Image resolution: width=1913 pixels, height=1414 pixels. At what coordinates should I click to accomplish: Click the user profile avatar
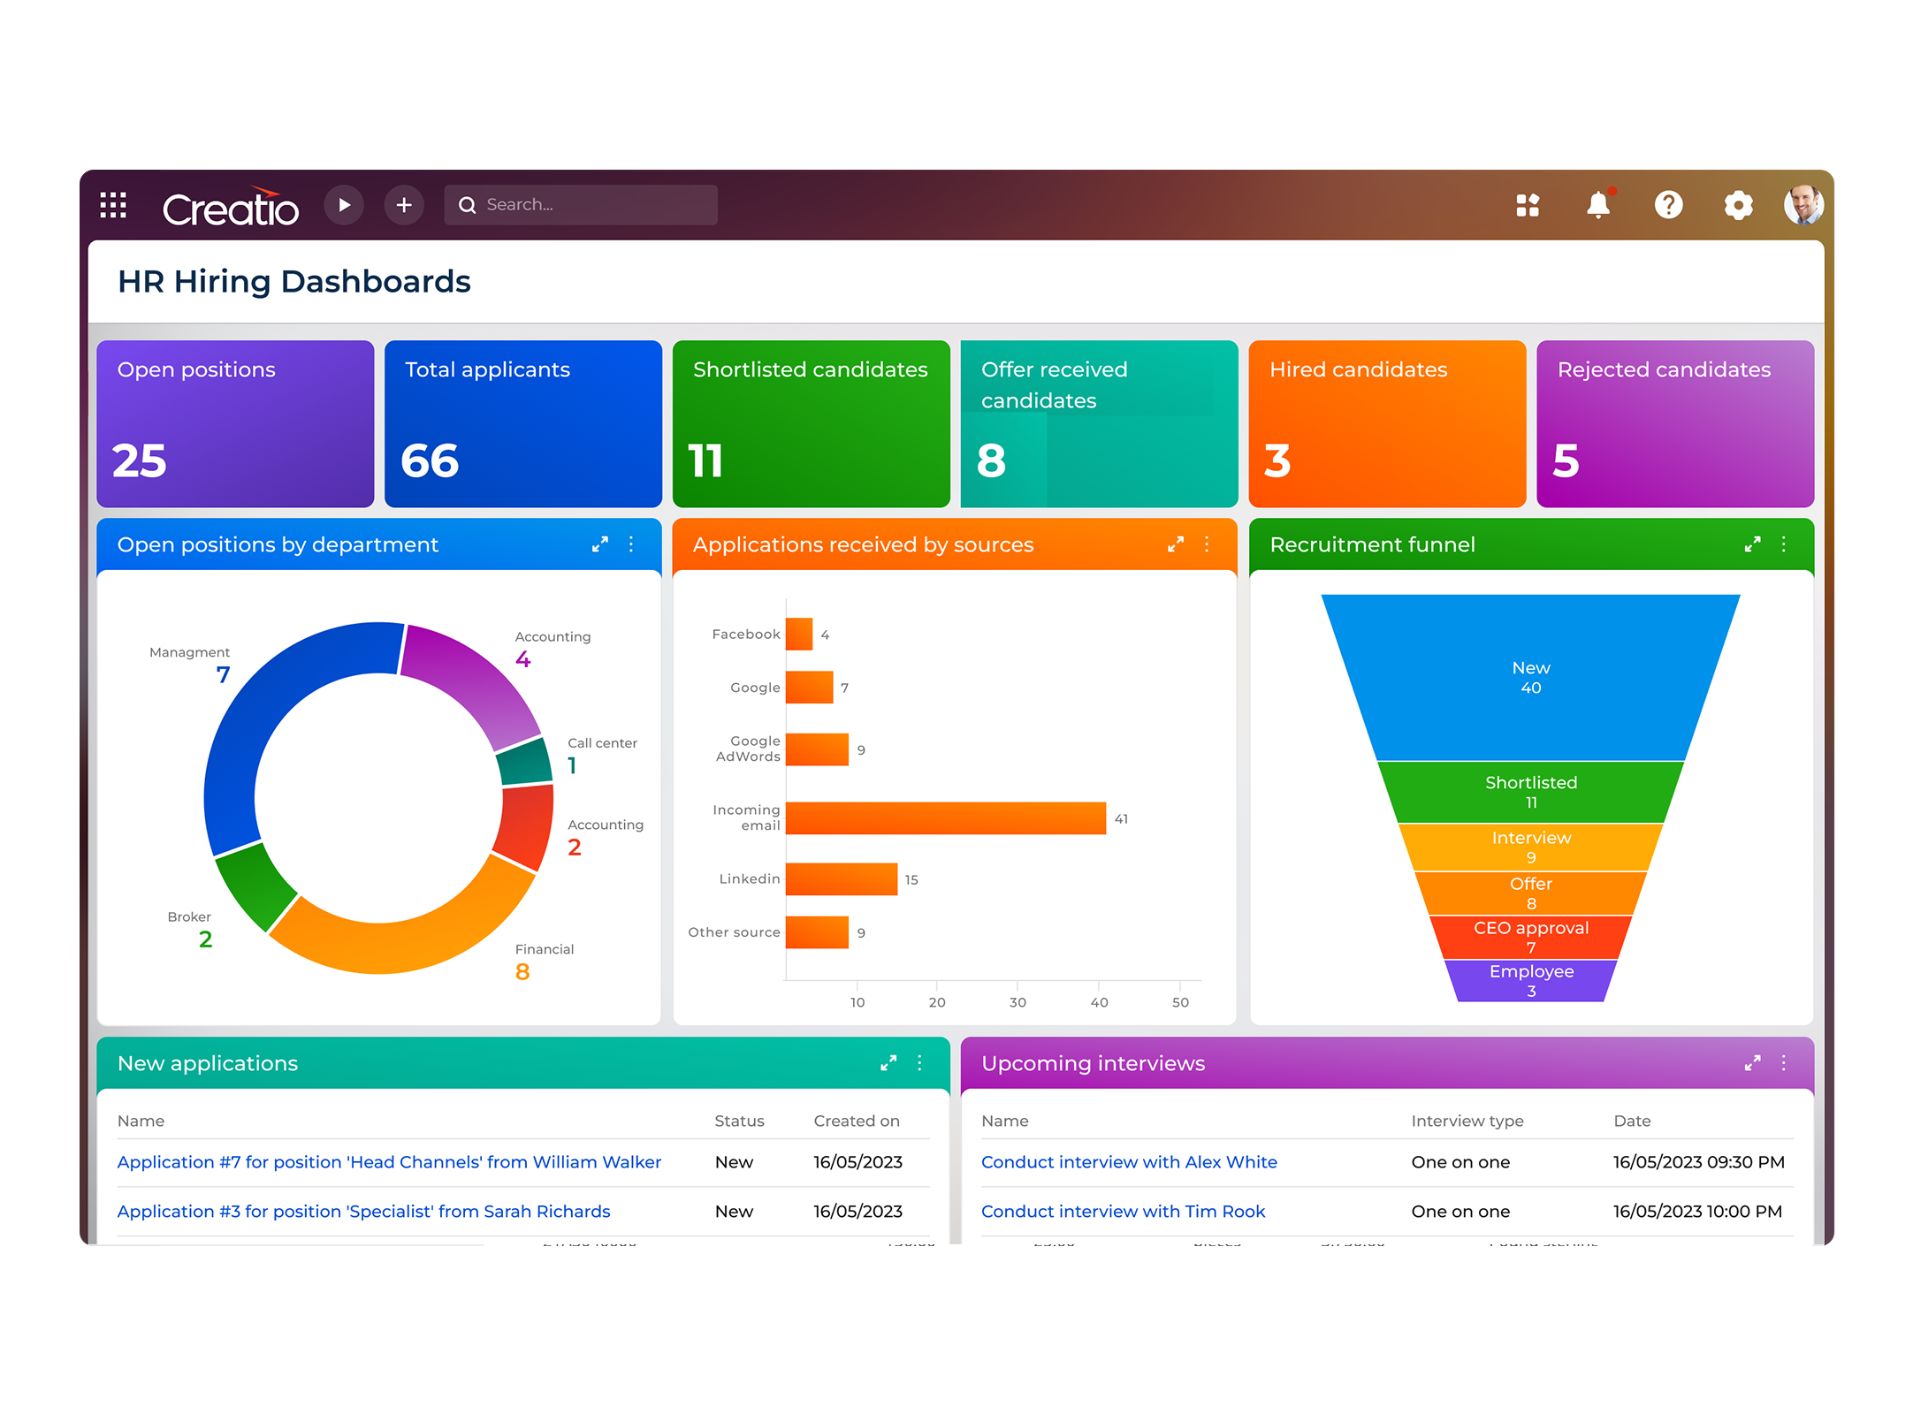1802,205
